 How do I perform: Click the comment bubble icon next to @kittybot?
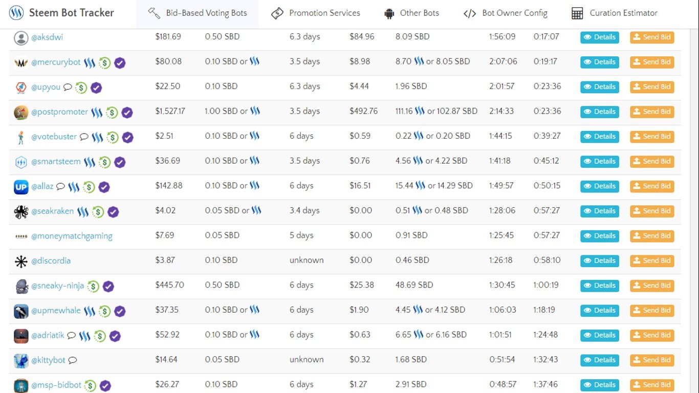[73, 360]
